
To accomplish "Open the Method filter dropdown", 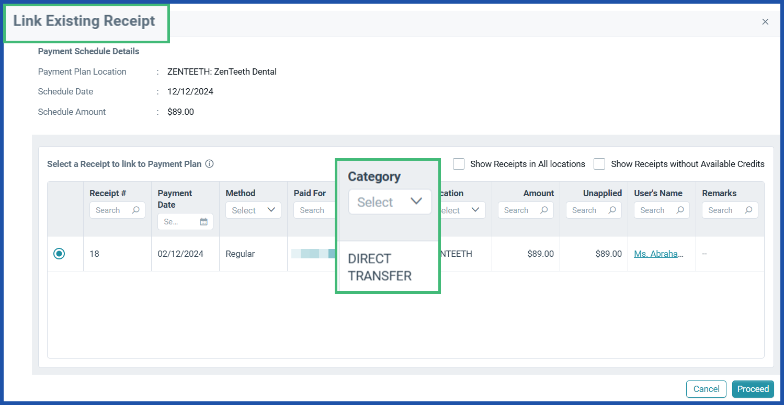I will coord(253,210).
